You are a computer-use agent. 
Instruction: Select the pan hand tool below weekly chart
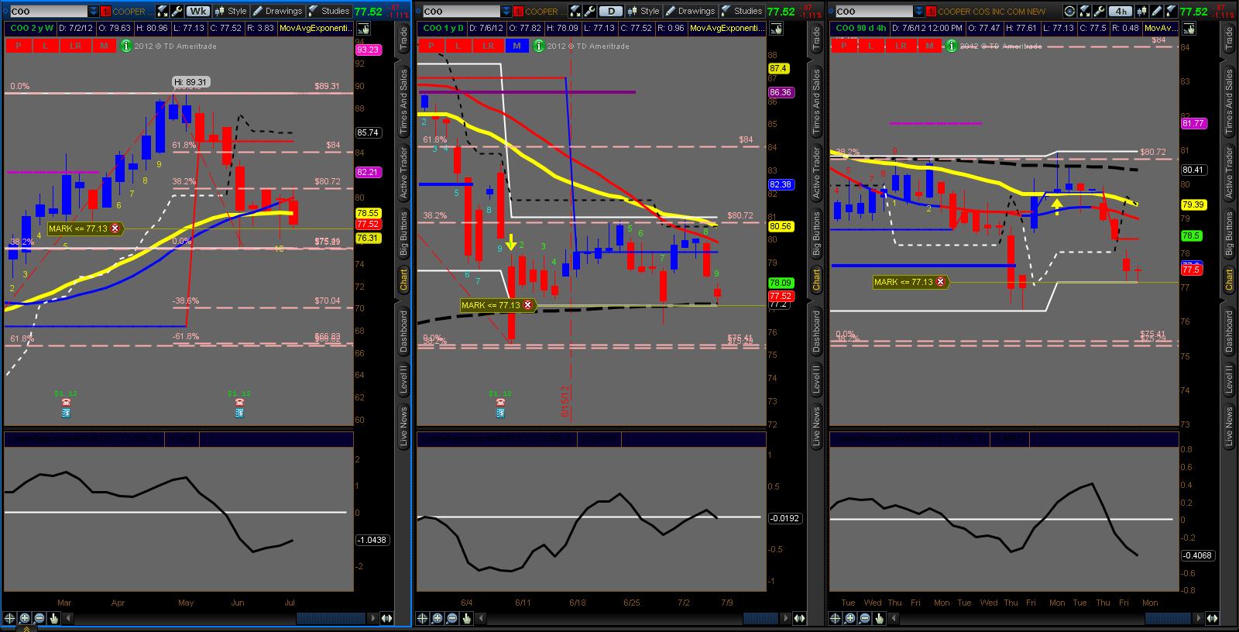pyautogui.click(x=54, y=618)
